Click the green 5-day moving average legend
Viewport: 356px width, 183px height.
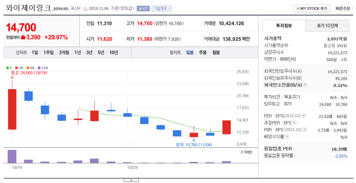coord(9,68)
